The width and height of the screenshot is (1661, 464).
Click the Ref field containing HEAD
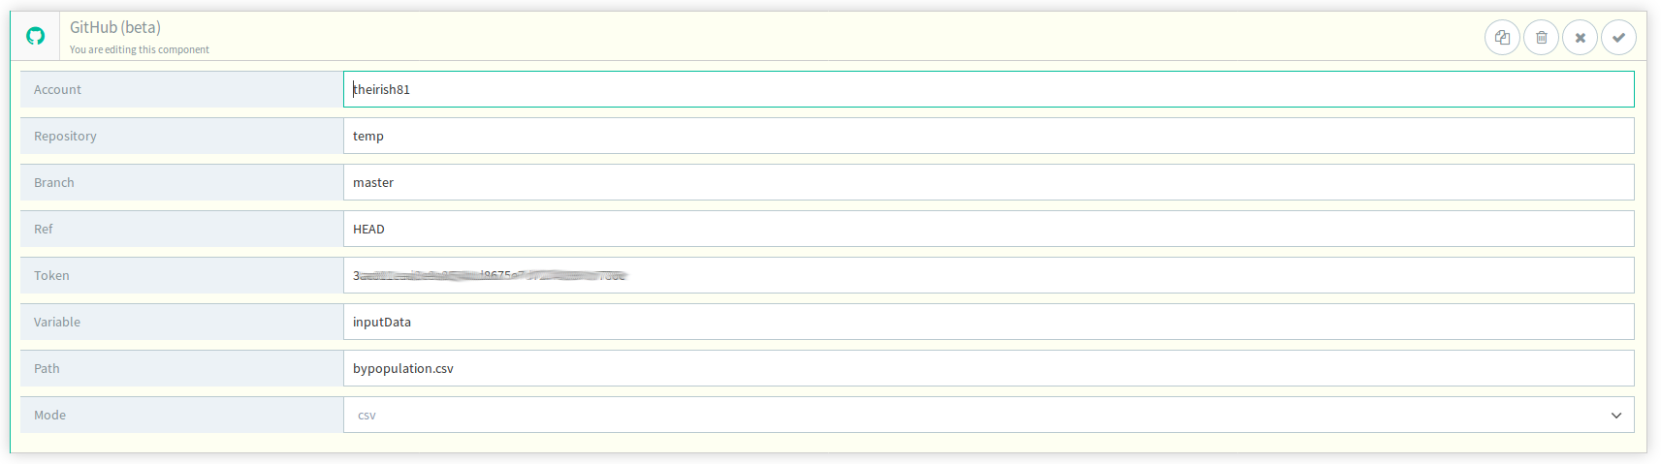point(988,229)
